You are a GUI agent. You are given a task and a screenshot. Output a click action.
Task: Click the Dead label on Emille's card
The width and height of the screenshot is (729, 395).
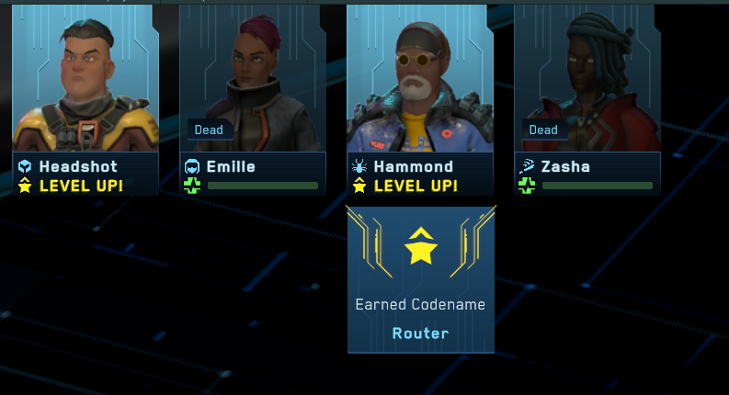coord(209,130)
